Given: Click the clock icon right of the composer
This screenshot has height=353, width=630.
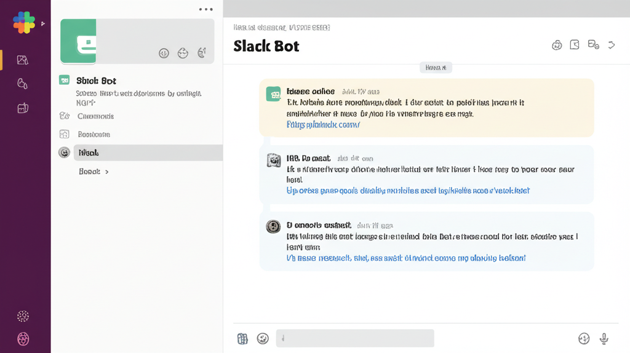Looking at the screenshot, I should (584, 338).
